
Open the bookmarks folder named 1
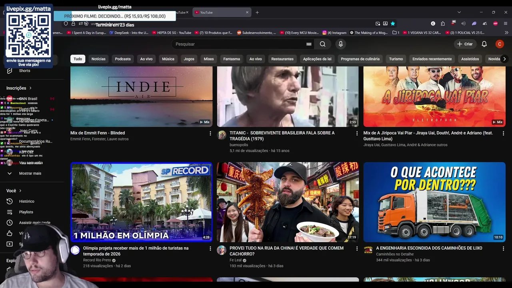396,33
